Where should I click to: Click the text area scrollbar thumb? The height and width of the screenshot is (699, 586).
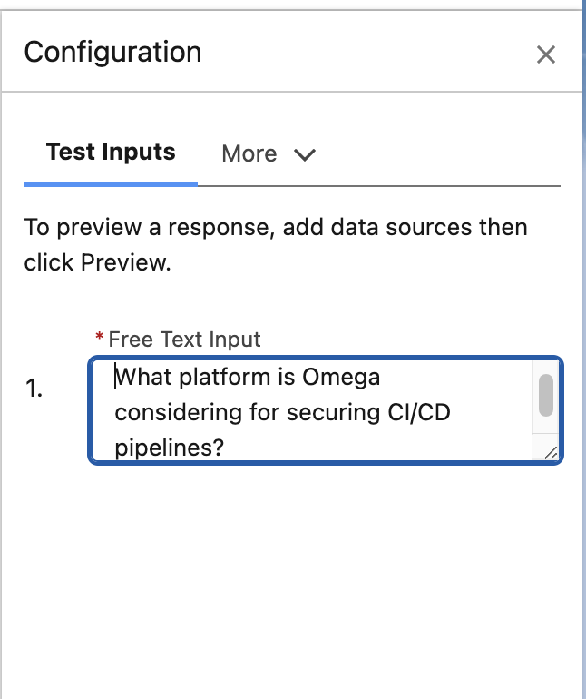545,395
